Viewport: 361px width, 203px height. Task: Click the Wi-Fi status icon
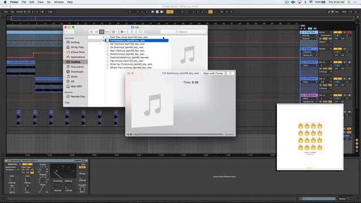[311, 2]
